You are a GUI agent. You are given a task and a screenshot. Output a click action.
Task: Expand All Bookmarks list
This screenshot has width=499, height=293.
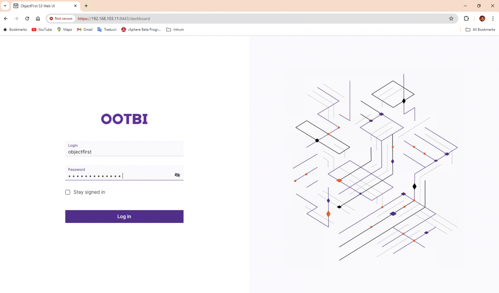pyautogui.click(x=480, y=30)
